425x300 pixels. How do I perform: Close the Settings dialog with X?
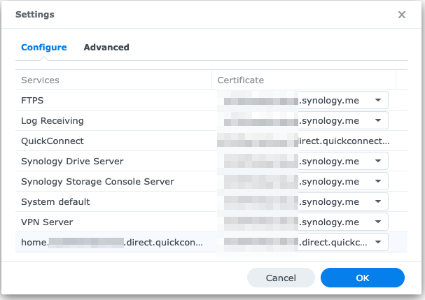pyautogui.click(x=402, y=15)
